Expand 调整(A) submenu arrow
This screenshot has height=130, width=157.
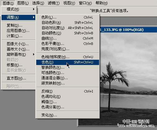(34, 17)
